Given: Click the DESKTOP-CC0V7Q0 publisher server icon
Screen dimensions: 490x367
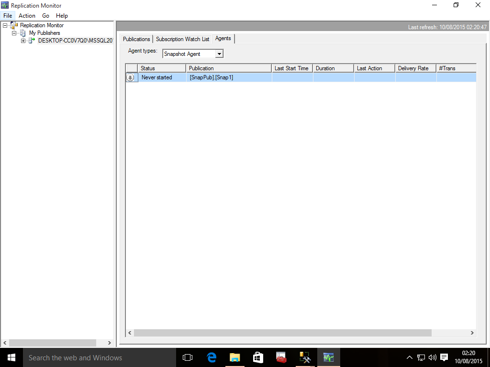Looking at the screenshot, I should click(32, 41).
